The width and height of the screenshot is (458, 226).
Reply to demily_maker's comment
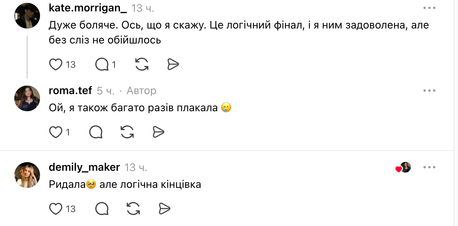coord(102,209)
